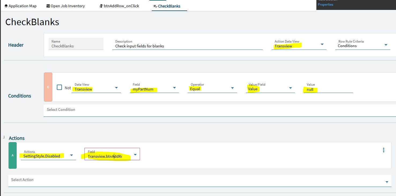Viewport: 396px width, 196px height.
Task: Click the CheckBlanks page title
Action: pyautogui.click(x=32, y=22)
